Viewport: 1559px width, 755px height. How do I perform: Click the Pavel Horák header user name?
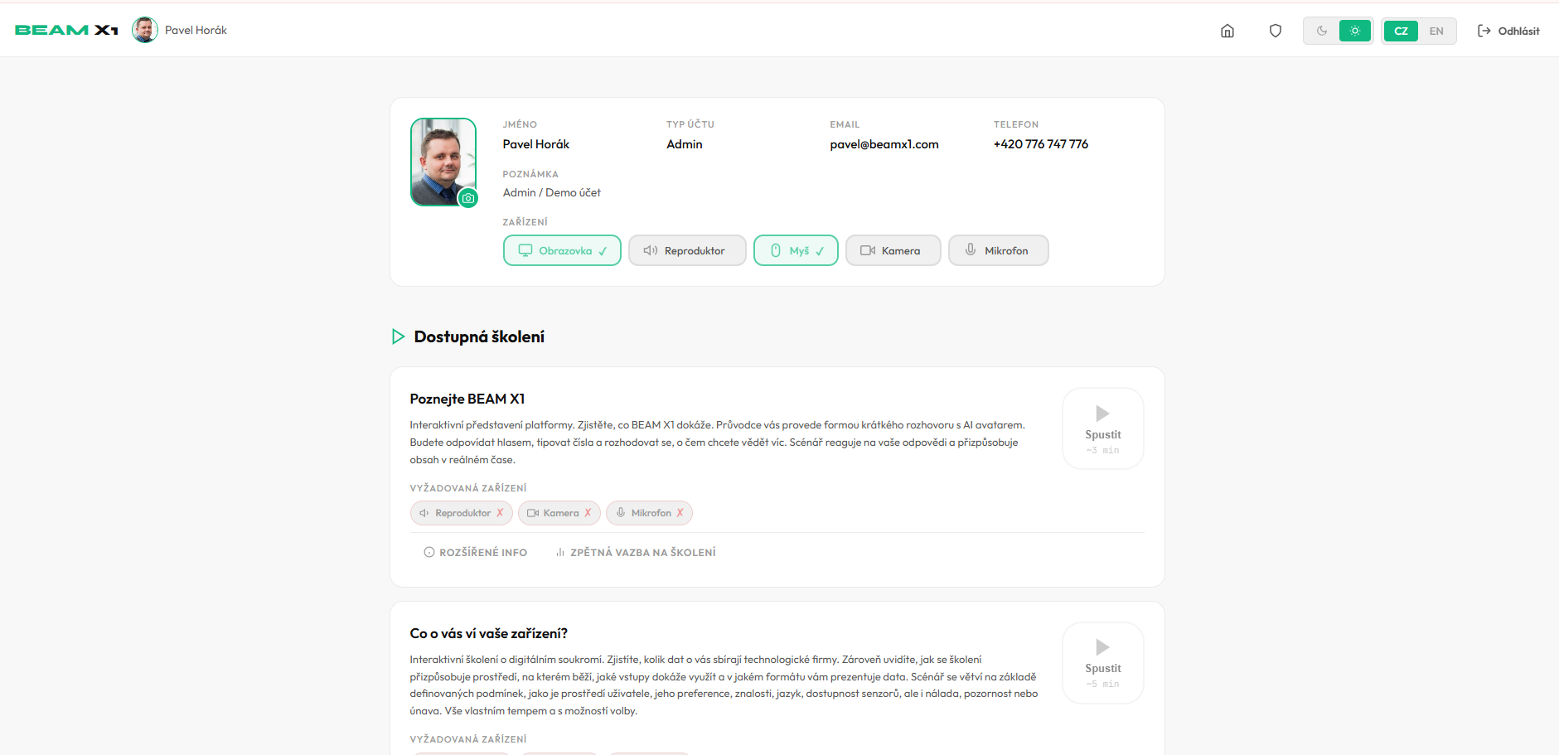pyautogui.click(x=196, y=30)
